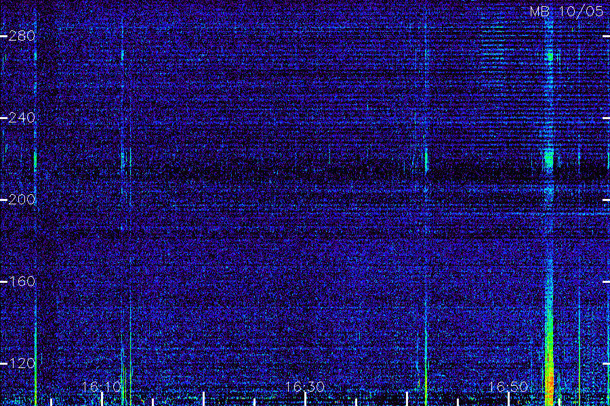
Task: Click the 16:10 time label
Action: [102, 386]
